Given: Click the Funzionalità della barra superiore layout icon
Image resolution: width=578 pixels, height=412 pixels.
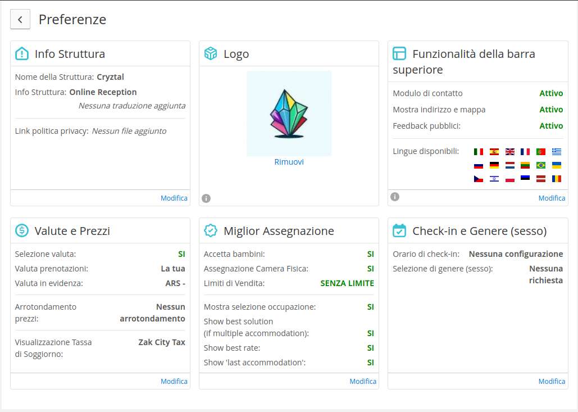Looking at the screenshot, I should tap(399, 54).
